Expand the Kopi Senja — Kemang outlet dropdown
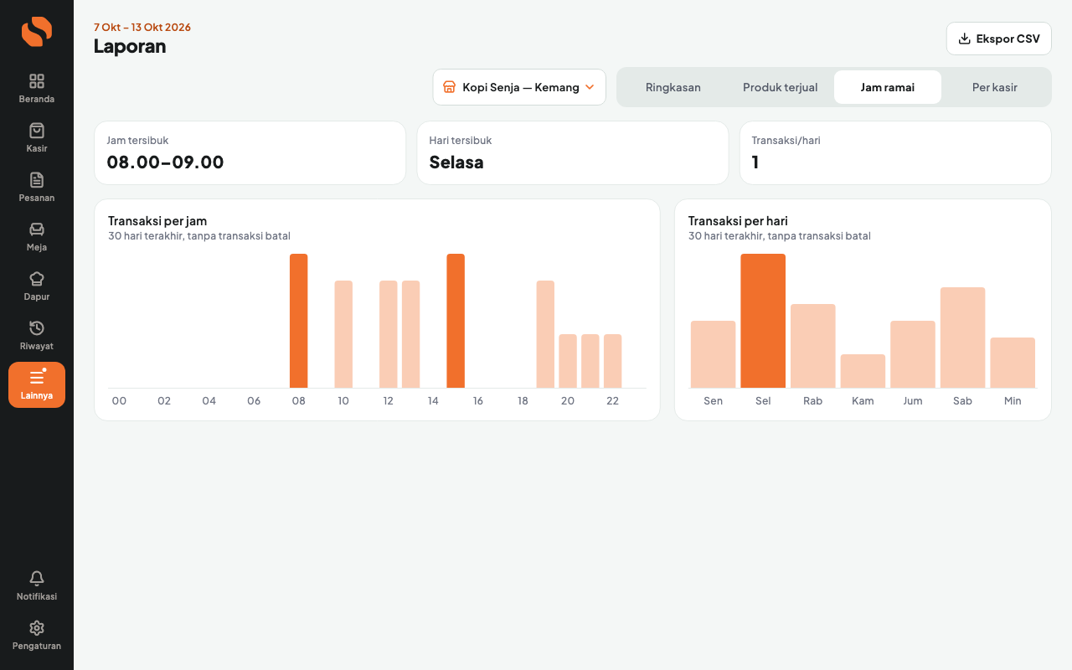Image resolution: width=1072 pixels, height=670 pixels. tap(519, 87)
